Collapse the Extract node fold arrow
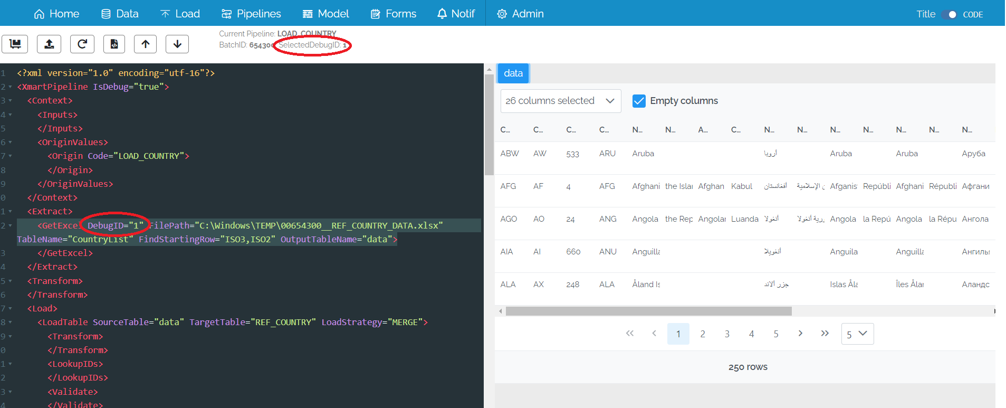The image size is (1006, 408). click(10, 211)
